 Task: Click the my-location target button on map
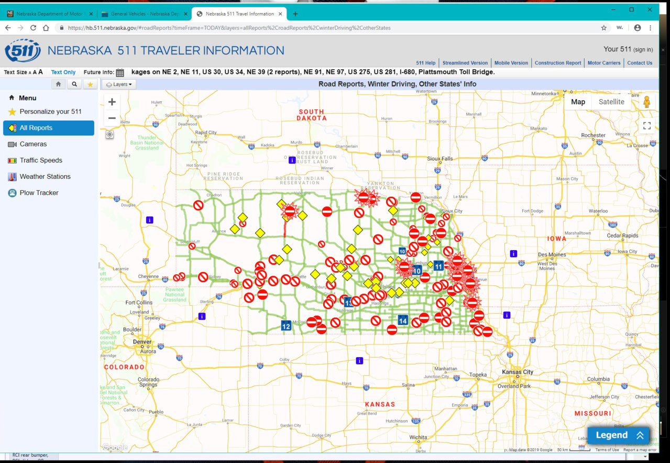[x=109, y=134]
